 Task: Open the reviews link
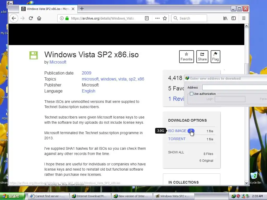tap(176, 99)
